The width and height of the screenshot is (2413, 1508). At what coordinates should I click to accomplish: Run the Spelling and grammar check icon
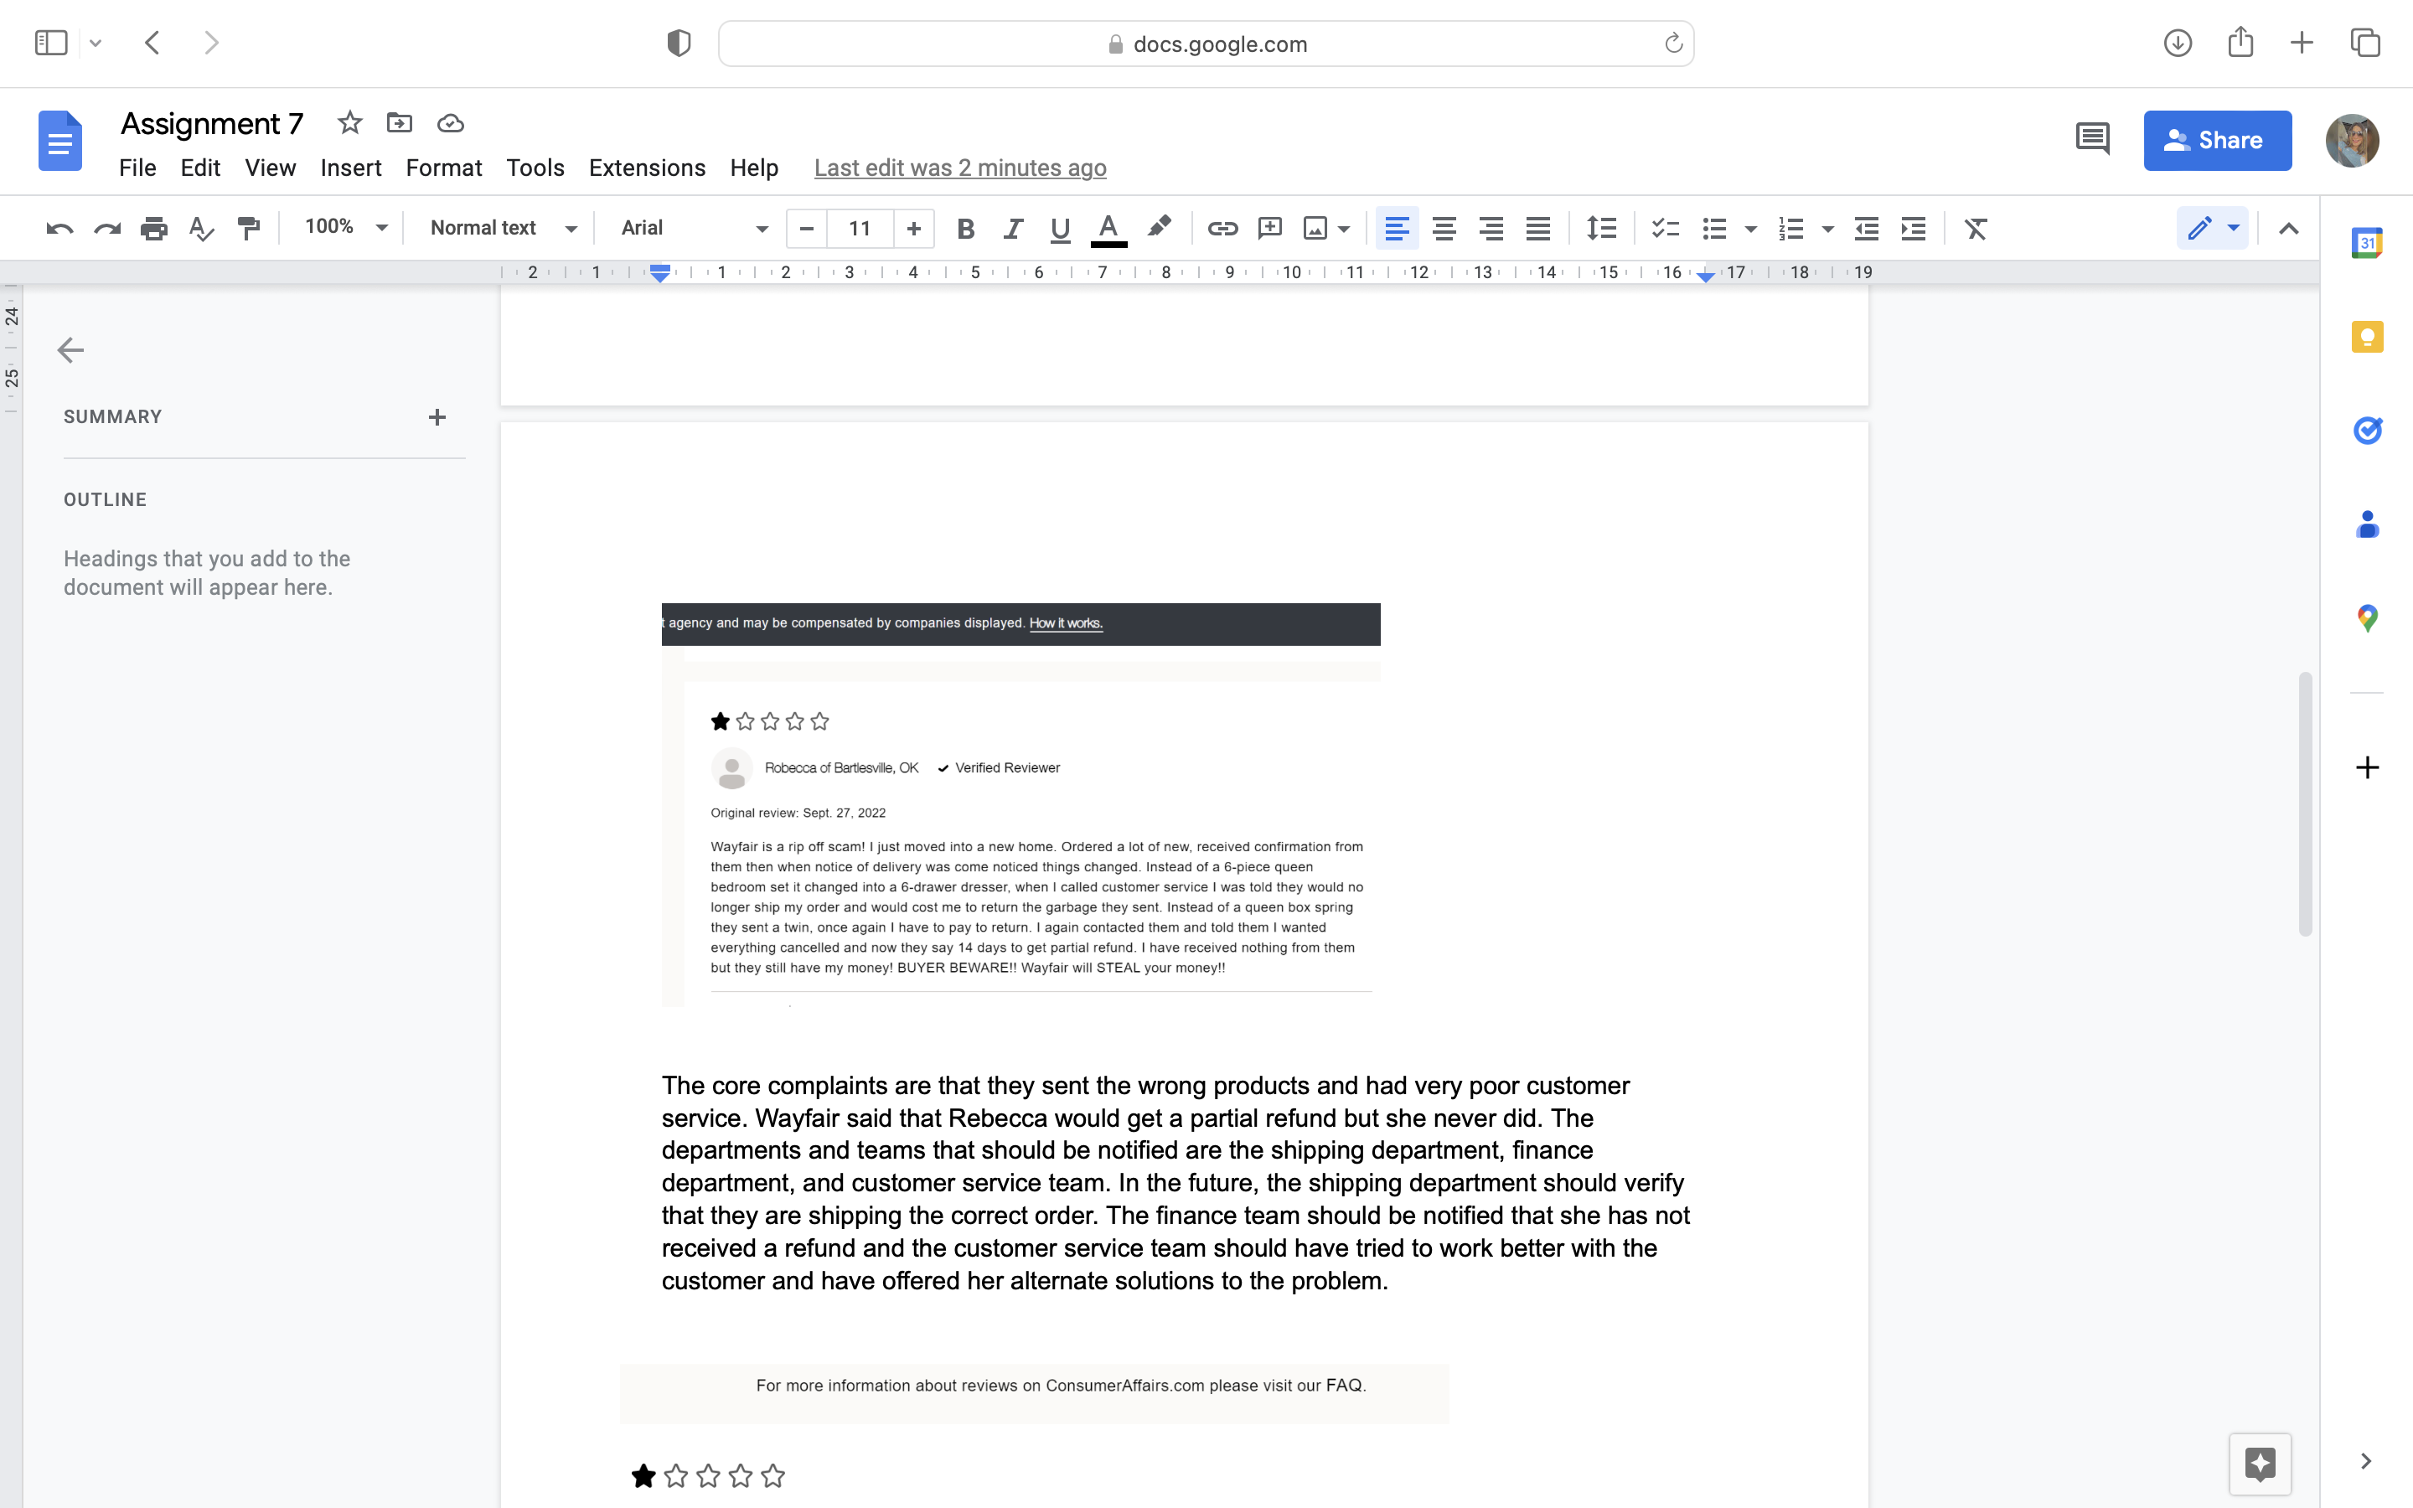point(200,229)
